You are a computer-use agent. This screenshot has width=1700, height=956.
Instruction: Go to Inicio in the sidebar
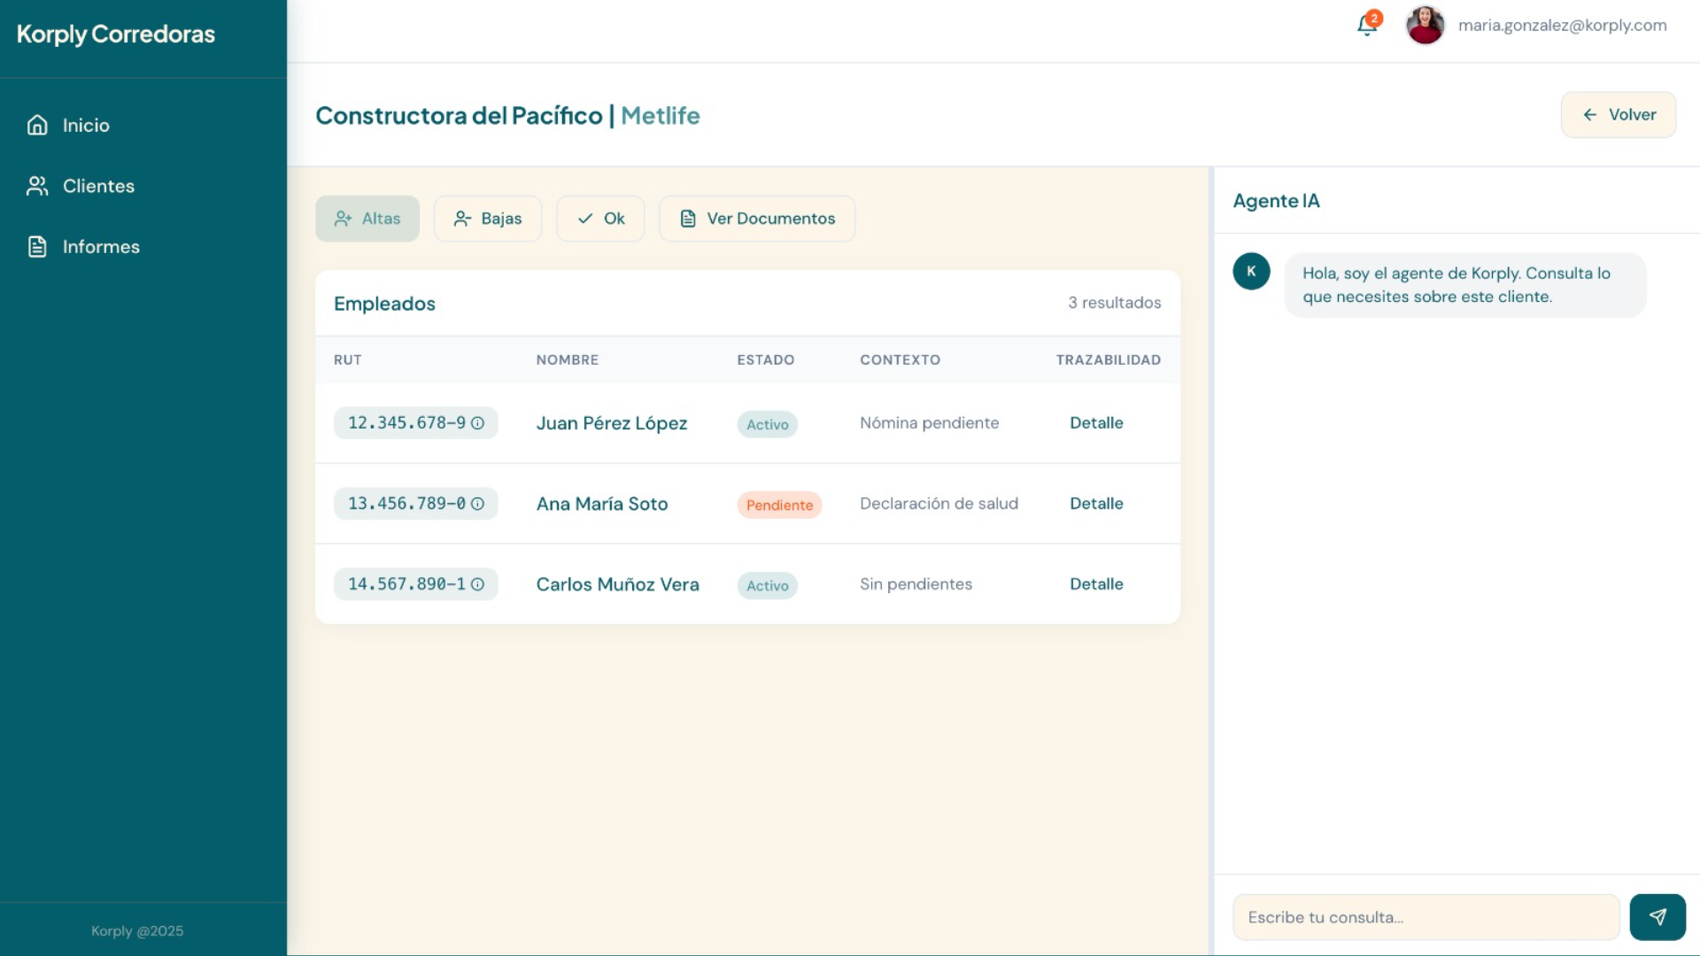[85, 125]
